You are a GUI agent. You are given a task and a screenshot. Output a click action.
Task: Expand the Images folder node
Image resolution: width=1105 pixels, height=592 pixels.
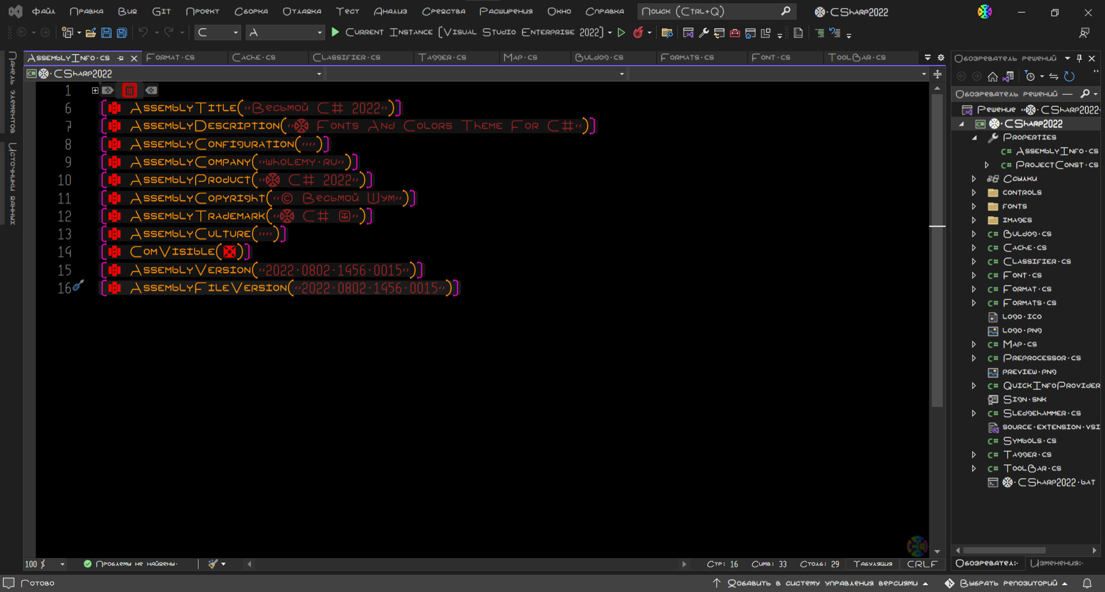pos(974,220)
